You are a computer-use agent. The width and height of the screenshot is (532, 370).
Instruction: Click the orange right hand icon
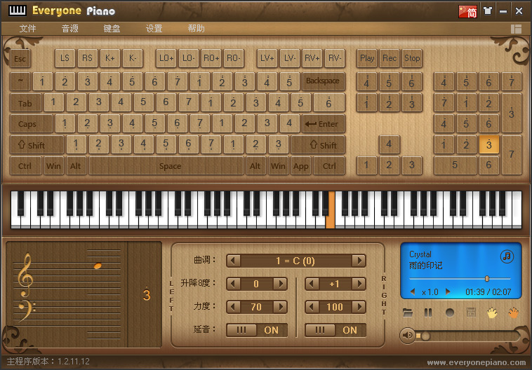513,313
